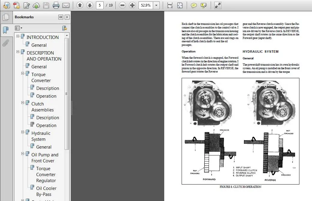Open General bookmark under Hydraulic System
Screen dimensions: 312x201
(44, 147)
